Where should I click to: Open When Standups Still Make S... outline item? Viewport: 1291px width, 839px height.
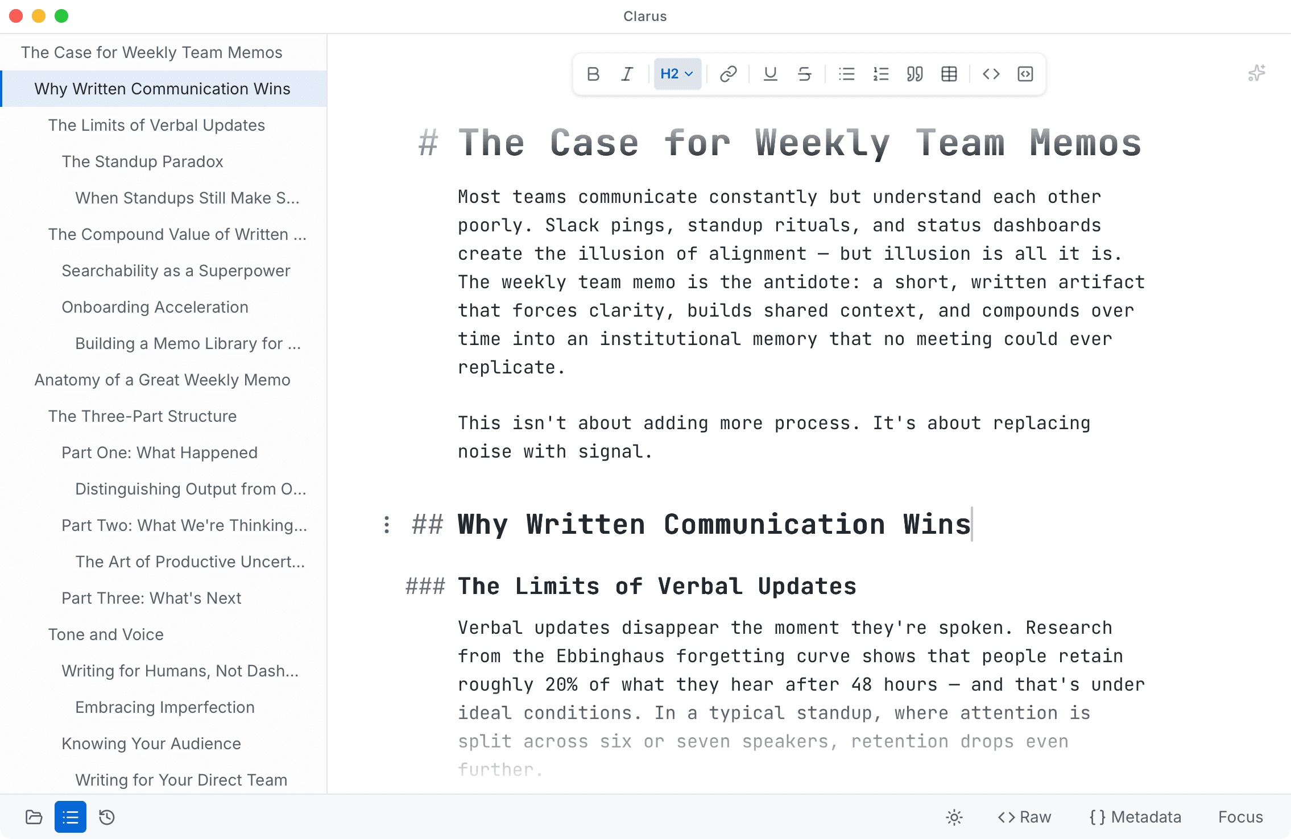point(164,198)
